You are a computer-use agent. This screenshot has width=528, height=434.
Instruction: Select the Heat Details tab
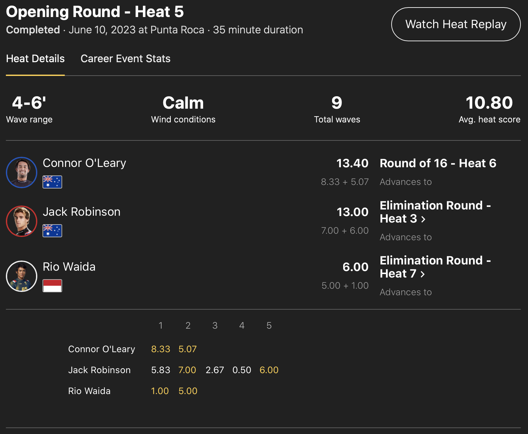[x=35, y=59]
